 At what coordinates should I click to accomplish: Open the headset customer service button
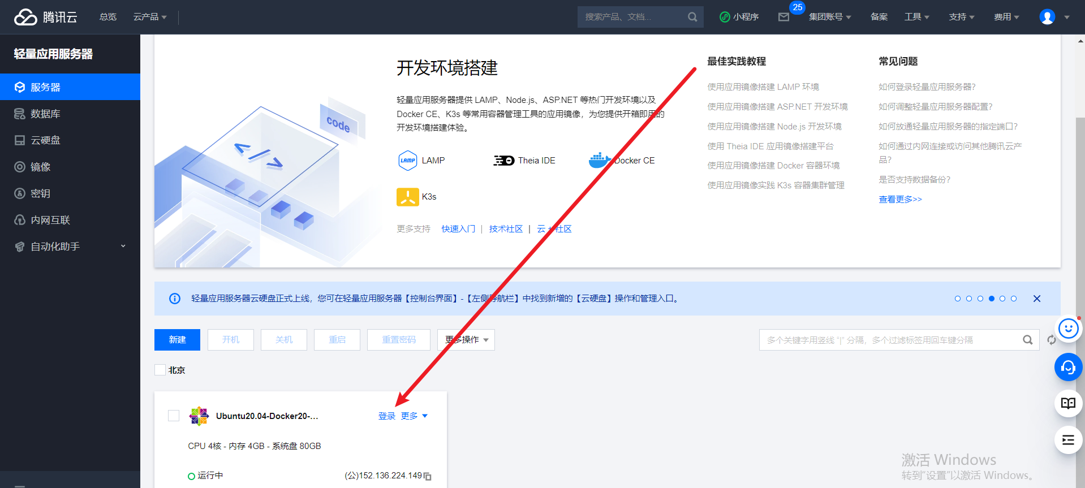[x=1069, y=368]
